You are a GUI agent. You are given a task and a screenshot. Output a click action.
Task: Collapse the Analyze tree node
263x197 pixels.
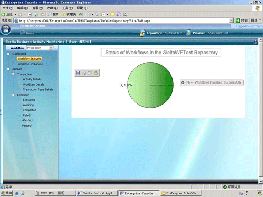[x=8, y=69]
